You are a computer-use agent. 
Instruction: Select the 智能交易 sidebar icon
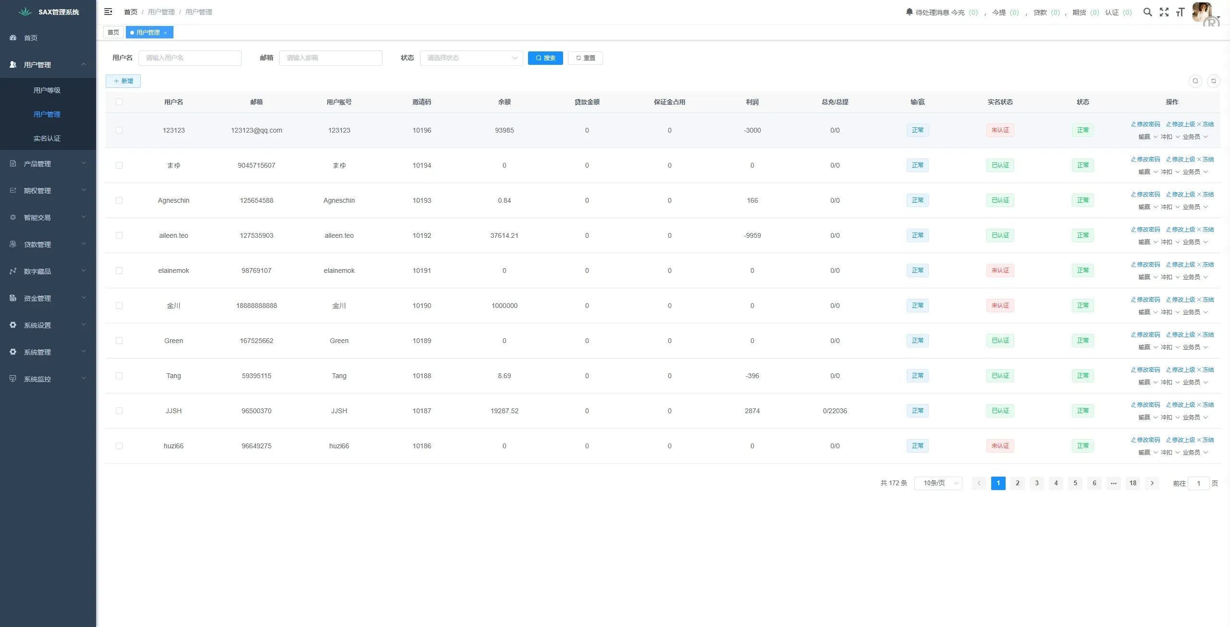[x=12, y=217]
